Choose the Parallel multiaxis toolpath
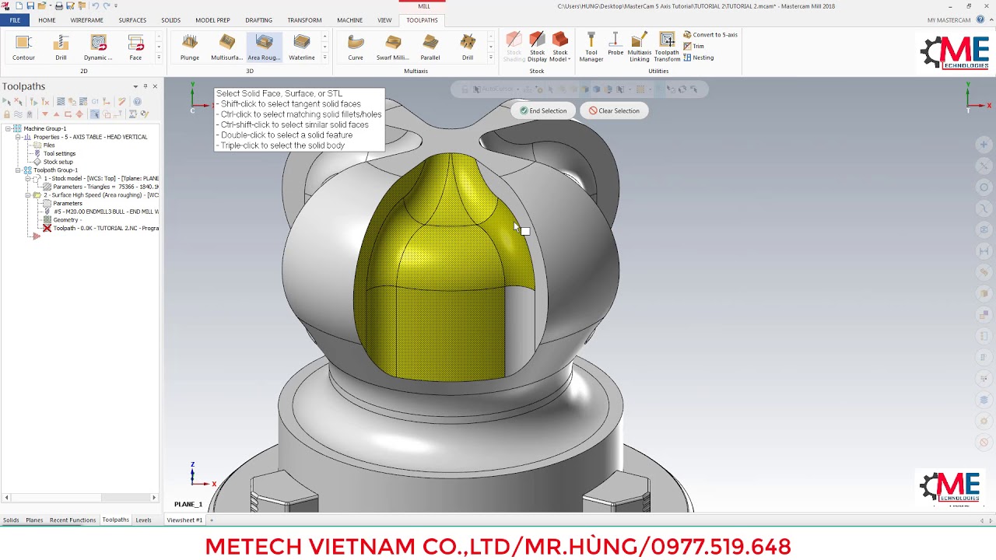 point(430,47)
